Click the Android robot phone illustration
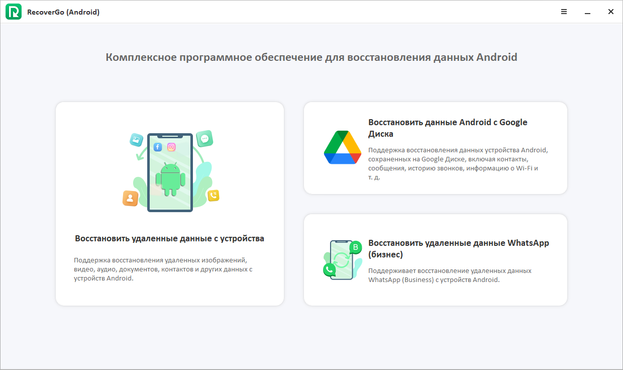Viewport: 623px width, 370px height. coord(170,172)
